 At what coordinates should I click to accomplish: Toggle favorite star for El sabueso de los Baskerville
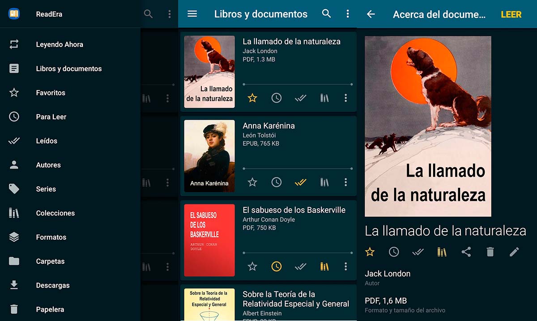pos(252,266)
